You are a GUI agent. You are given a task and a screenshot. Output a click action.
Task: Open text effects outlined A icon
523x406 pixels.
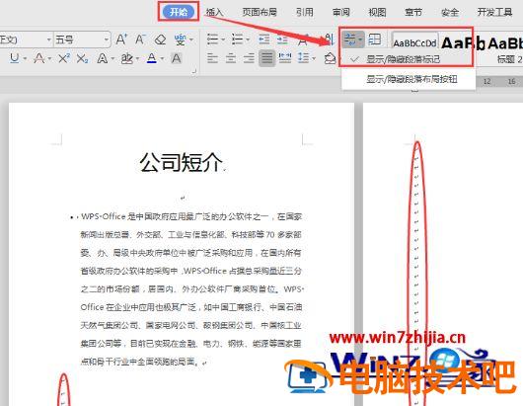(102, 58)
